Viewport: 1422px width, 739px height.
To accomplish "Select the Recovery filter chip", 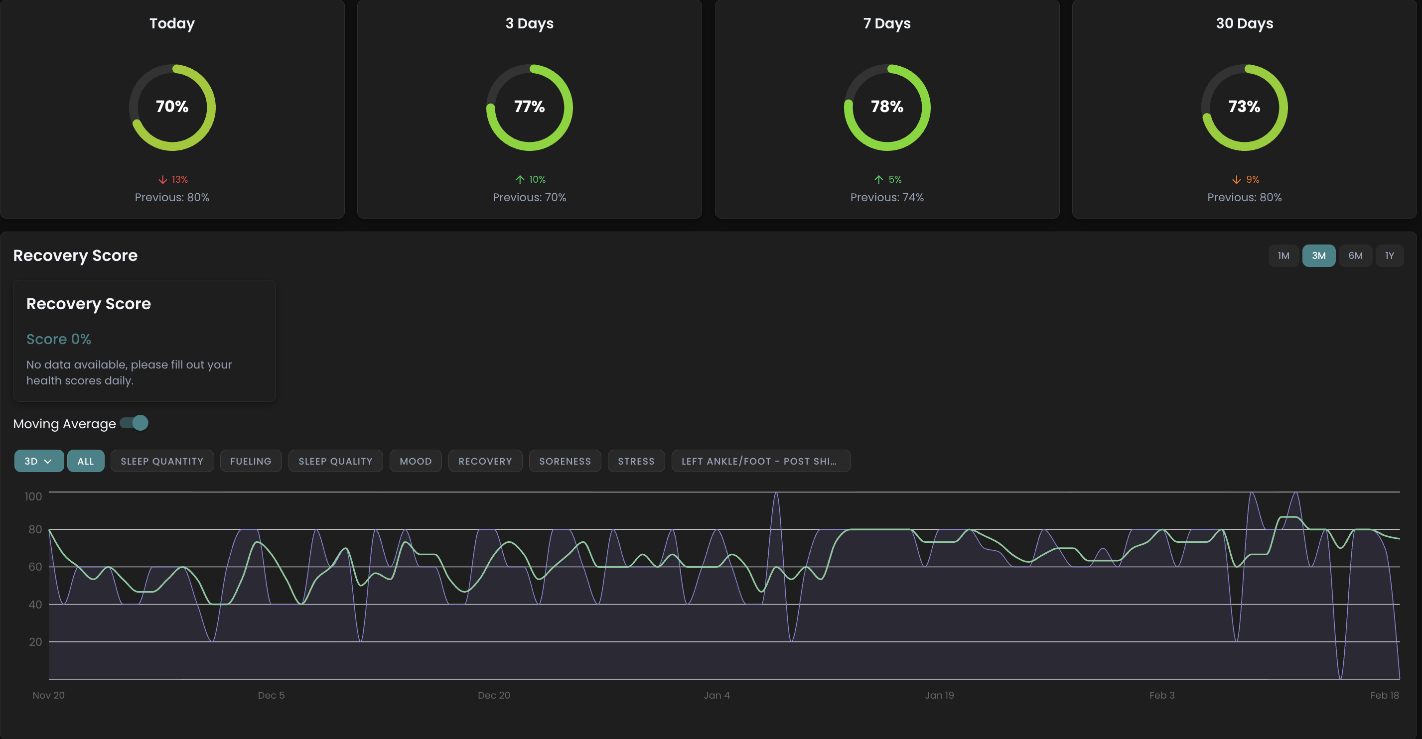I will [485, 462].
